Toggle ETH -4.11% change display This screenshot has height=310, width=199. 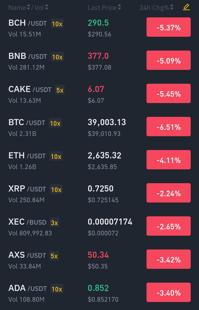[169, 160]
